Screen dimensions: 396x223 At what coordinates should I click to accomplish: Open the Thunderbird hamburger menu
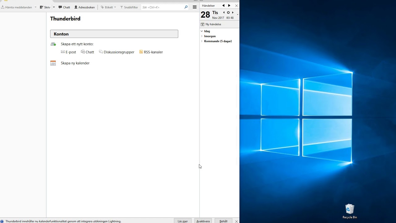click(x=195, y=7)
